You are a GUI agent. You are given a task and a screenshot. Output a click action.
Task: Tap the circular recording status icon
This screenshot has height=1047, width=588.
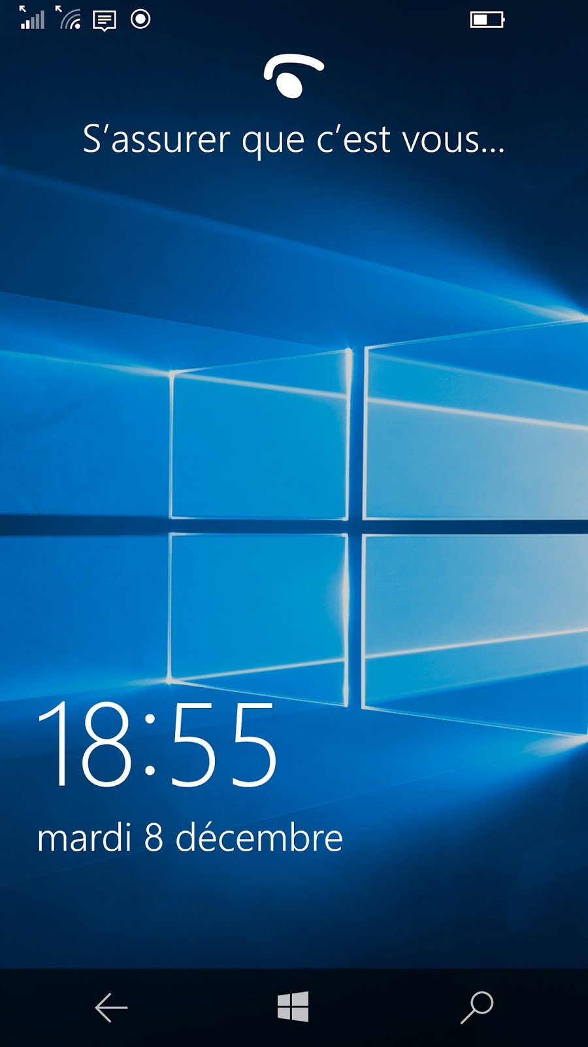[x=140, y=20]
